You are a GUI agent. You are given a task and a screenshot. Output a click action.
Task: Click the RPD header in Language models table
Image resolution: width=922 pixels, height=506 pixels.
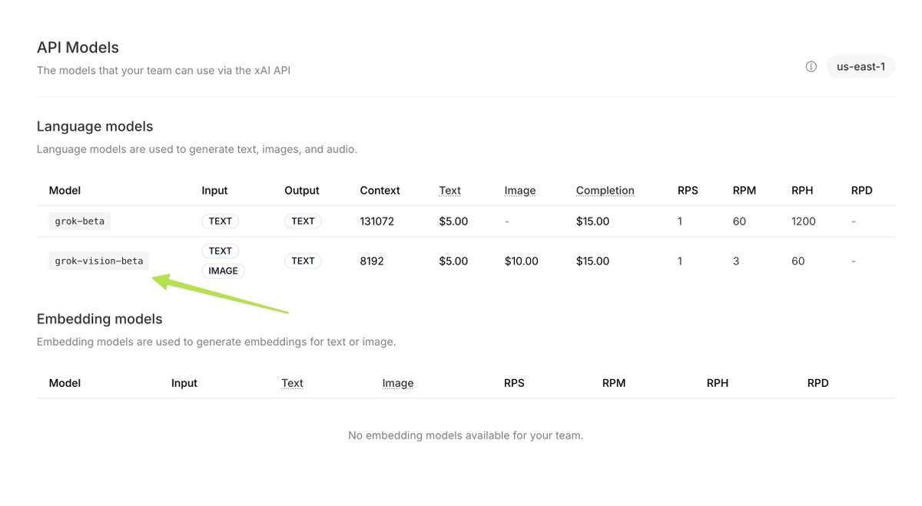tap(862, 191)
